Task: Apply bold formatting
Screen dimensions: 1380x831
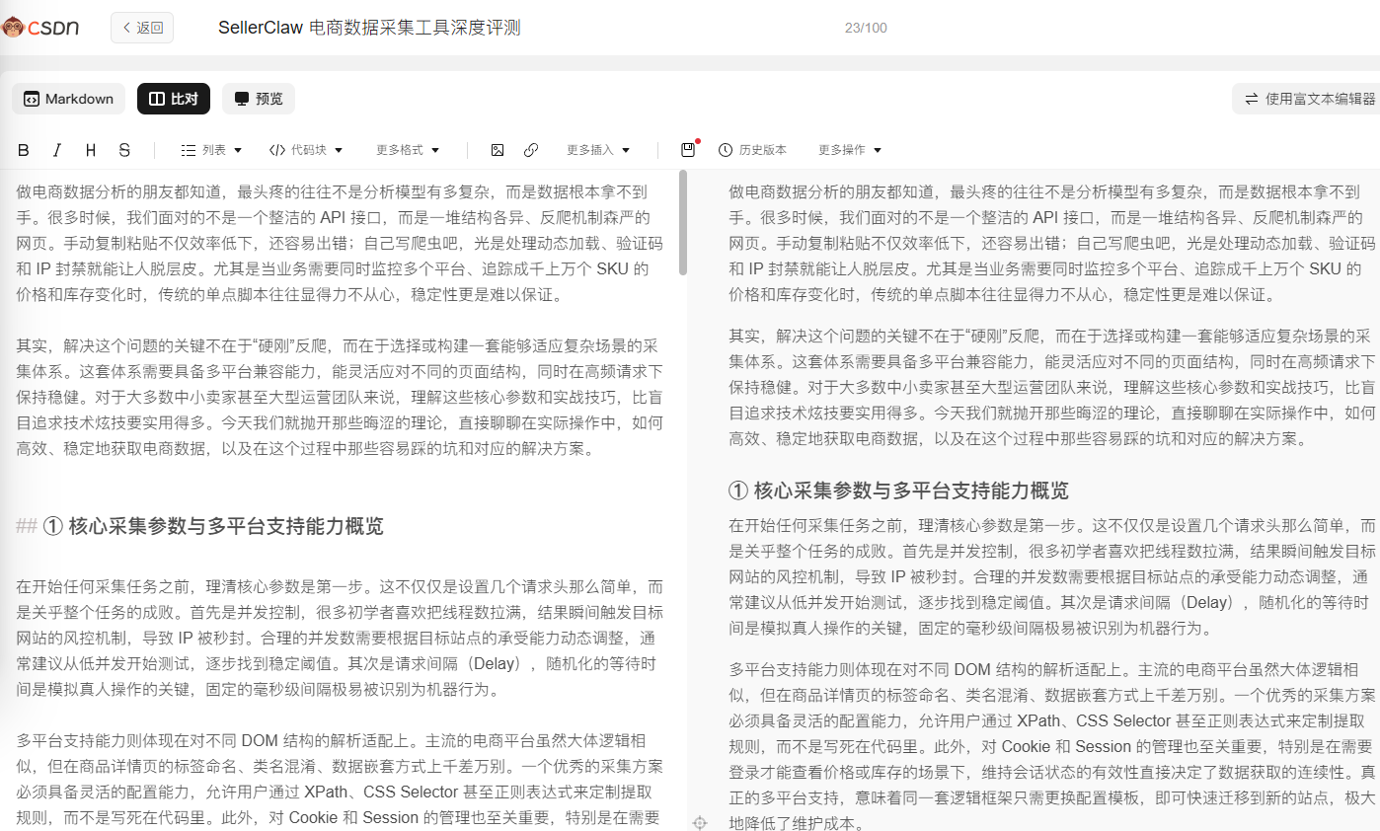Action: point(24,150)
